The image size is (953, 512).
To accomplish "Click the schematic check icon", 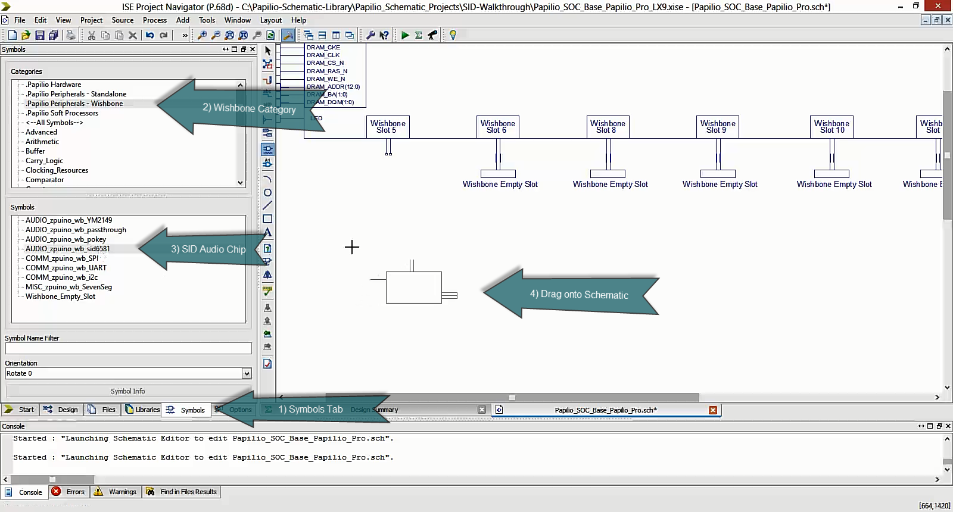I will 267,291.
